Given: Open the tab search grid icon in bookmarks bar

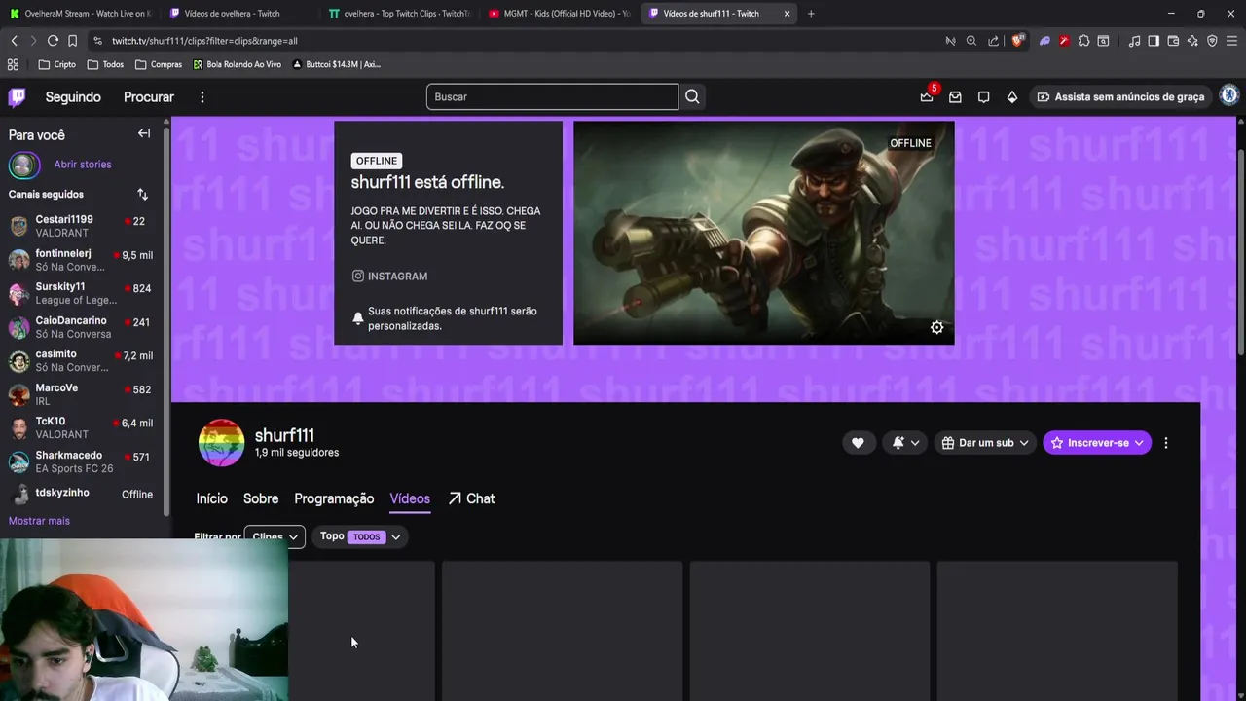Looking at the screenshot, I should coord(13,64).
